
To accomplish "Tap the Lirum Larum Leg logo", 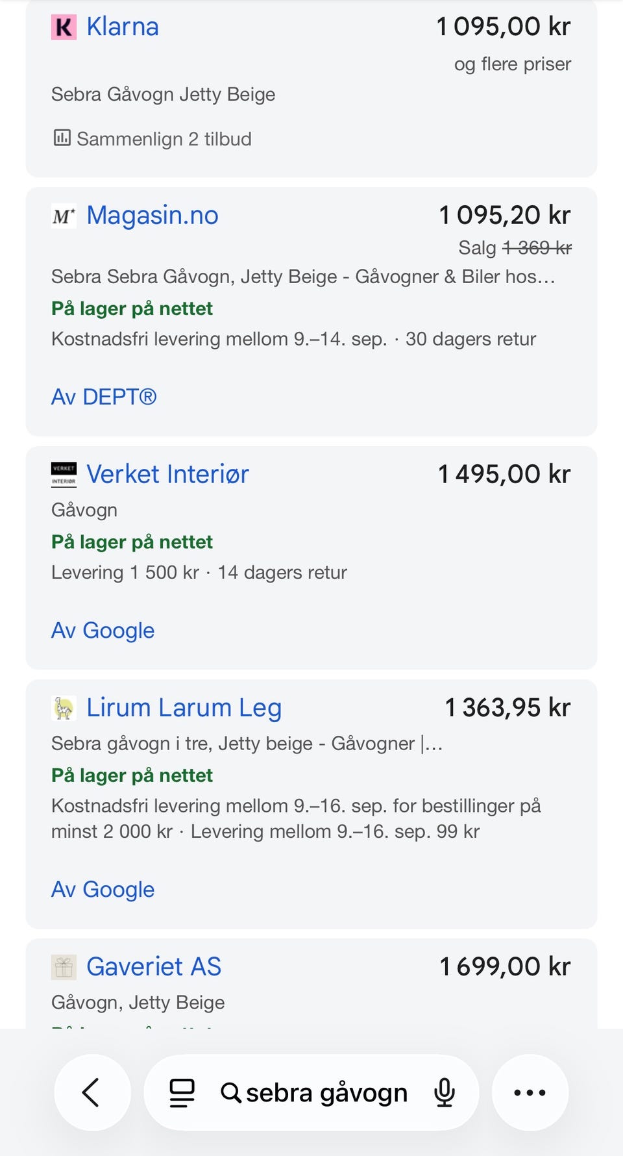I will (64, 708).
